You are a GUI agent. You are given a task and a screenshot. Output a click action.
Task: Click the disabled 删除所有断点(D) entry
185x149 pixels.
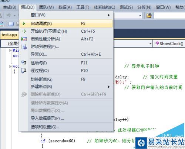click(66, 94)
